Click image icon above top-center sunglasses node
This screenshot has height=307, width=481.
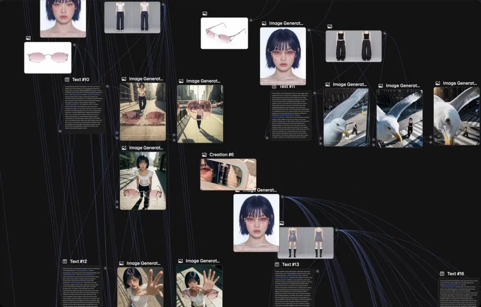click(x=205, y=14)
